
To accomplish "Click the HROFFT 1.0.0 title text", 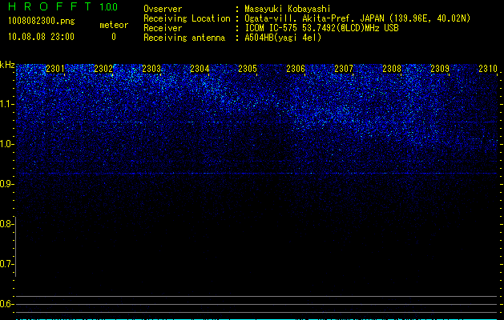I will (63, 6).
